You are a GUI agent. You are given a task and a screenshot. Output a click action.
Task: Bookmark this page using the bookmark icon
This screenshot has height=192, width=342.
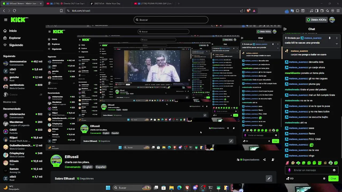[x=61, y=11]
